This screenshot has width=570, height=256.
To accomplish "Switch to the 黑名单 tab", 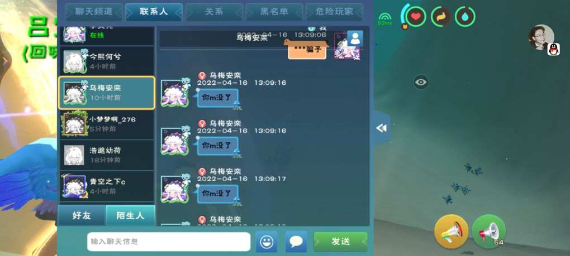I will click(274, 12).
